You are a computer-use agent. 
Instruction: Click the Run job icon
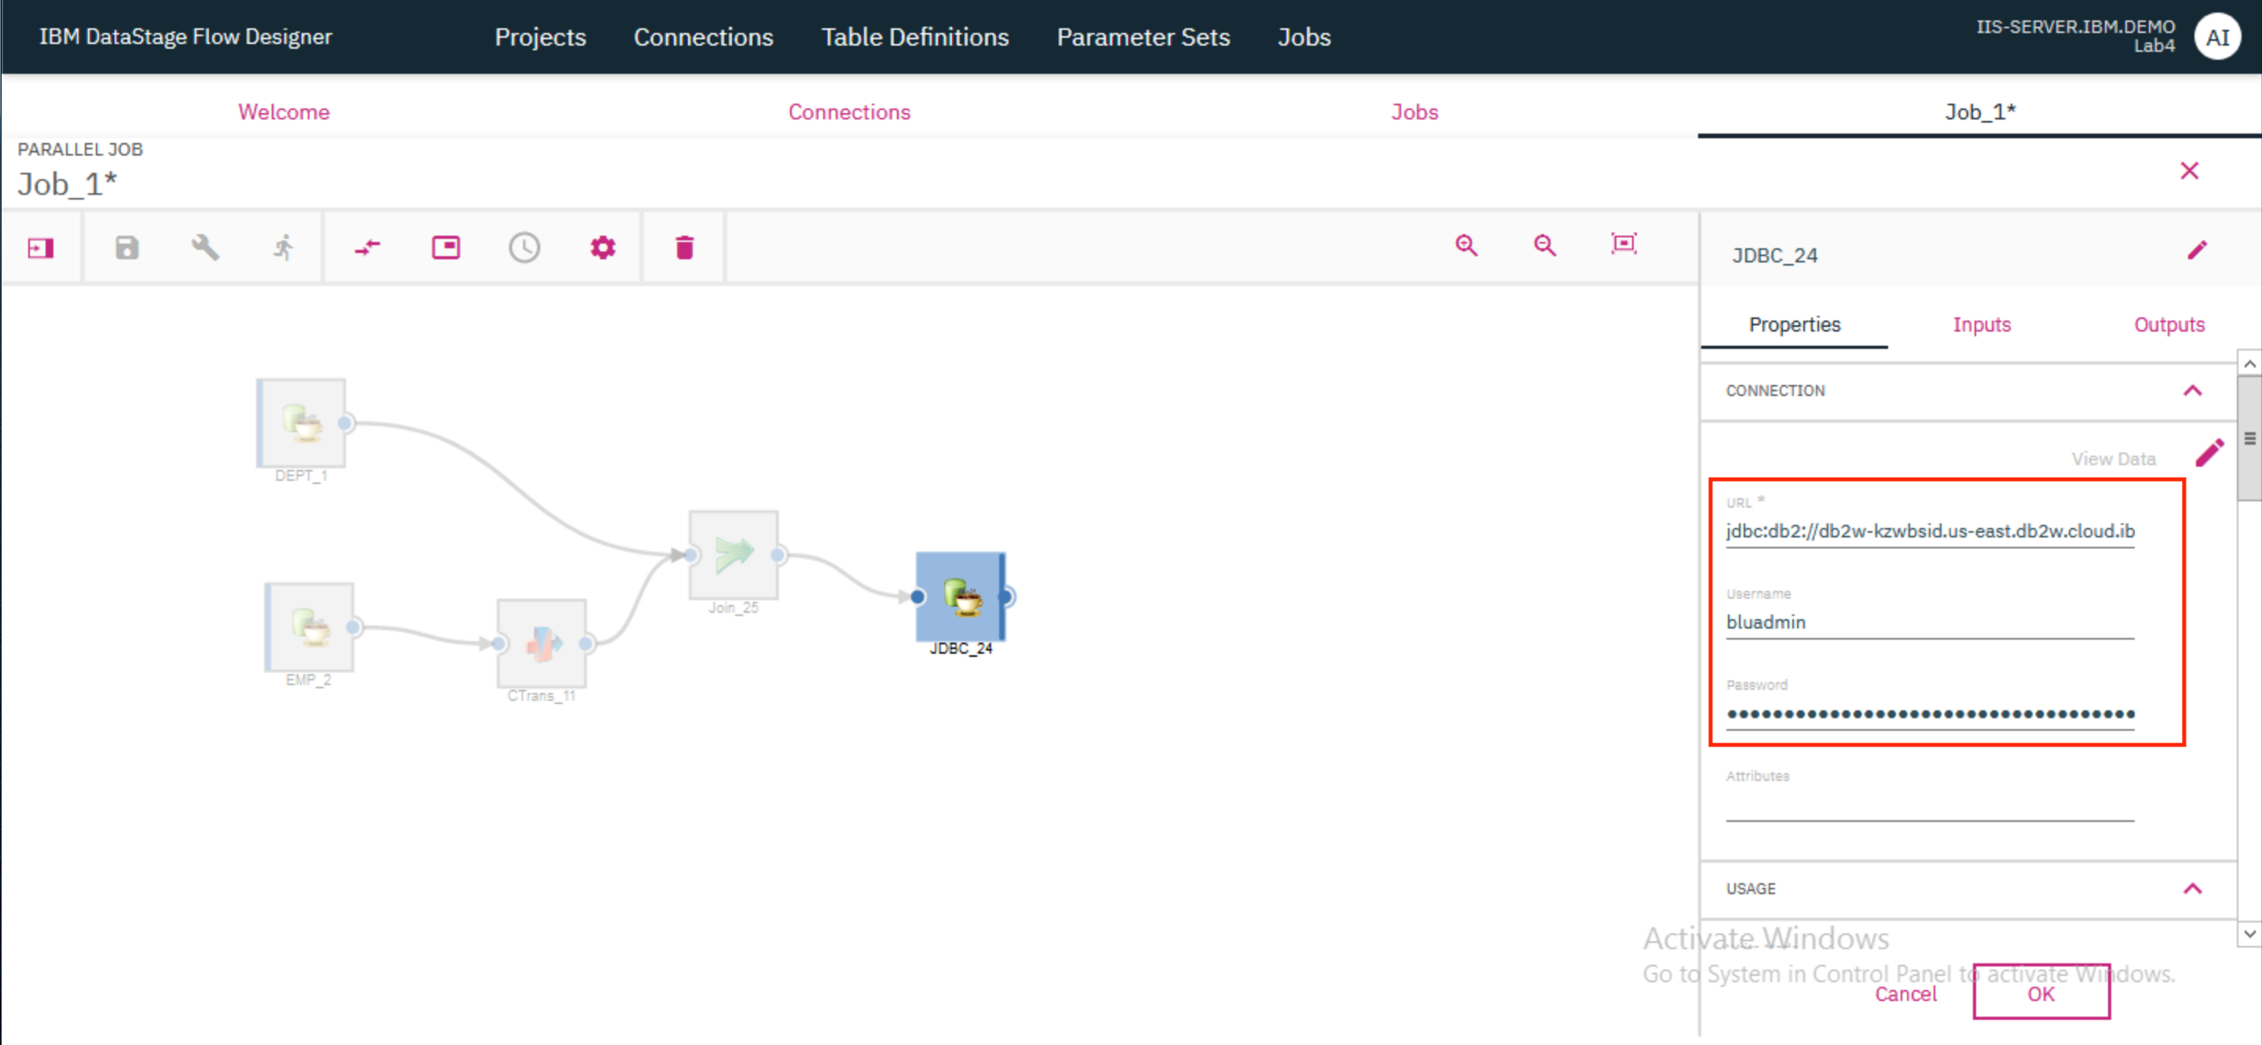(283, 247)
